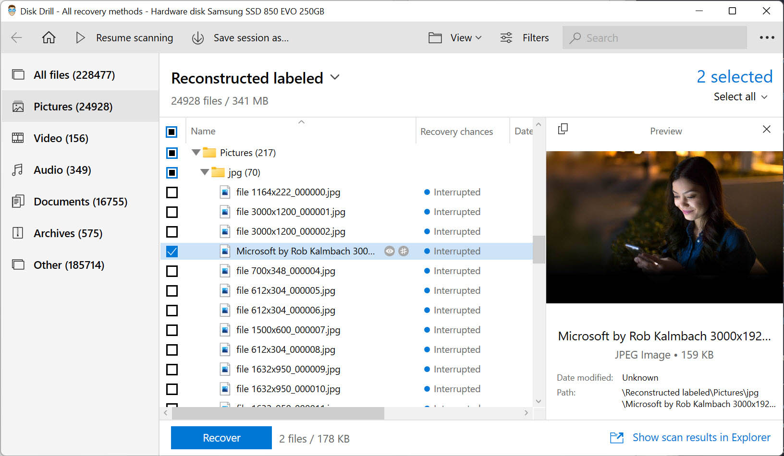Click the jpg folder icon in tree
The image size is (784, 456).
218,172
